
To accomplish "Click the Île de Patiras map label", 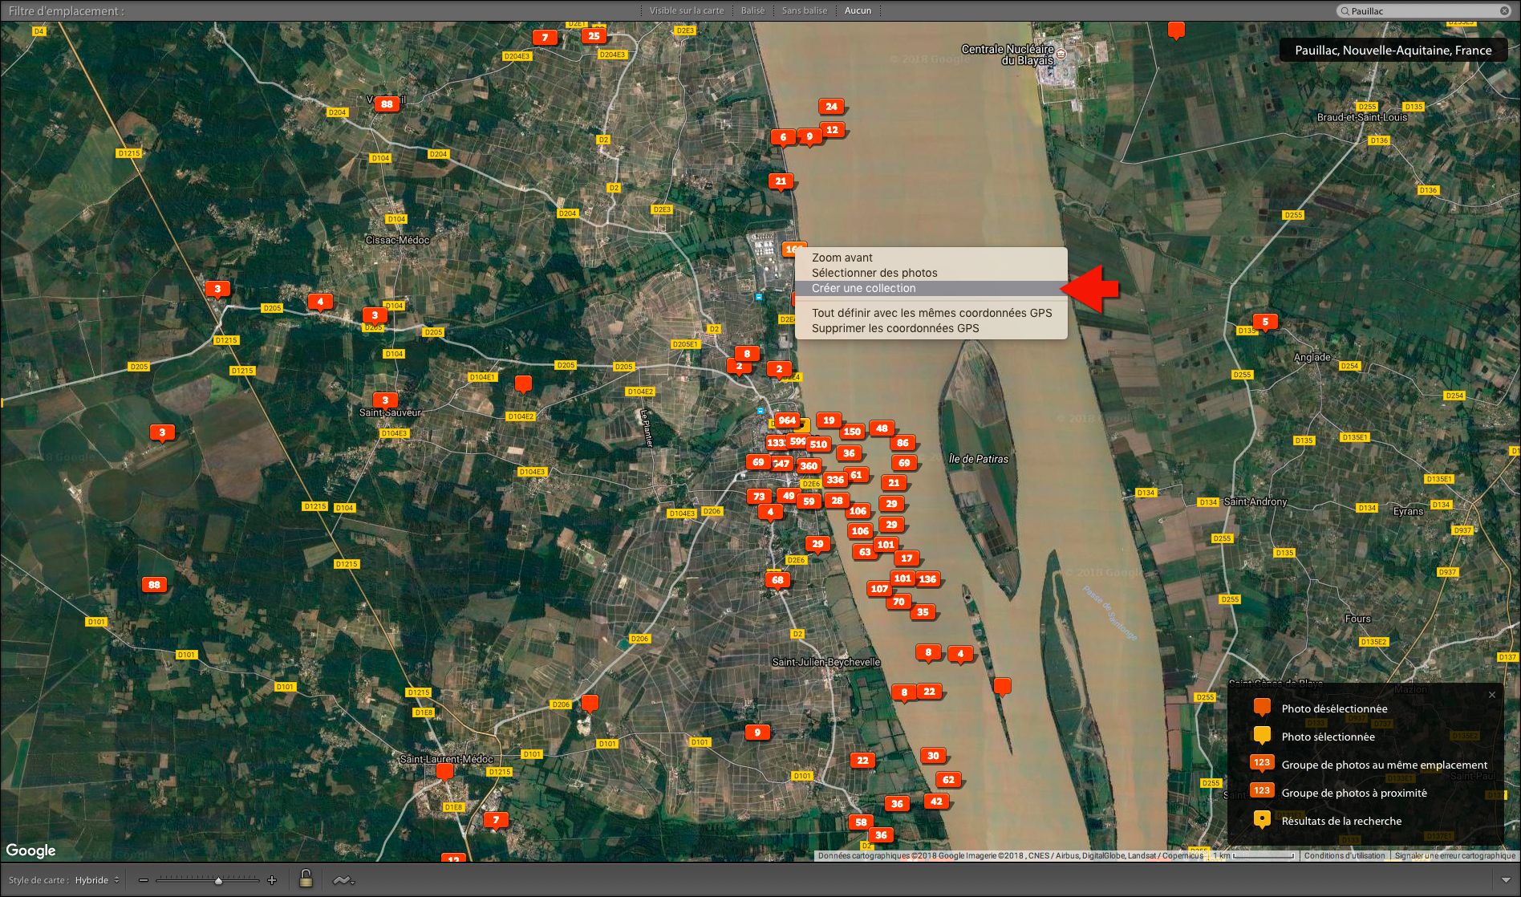I will [x=979, y=459].
